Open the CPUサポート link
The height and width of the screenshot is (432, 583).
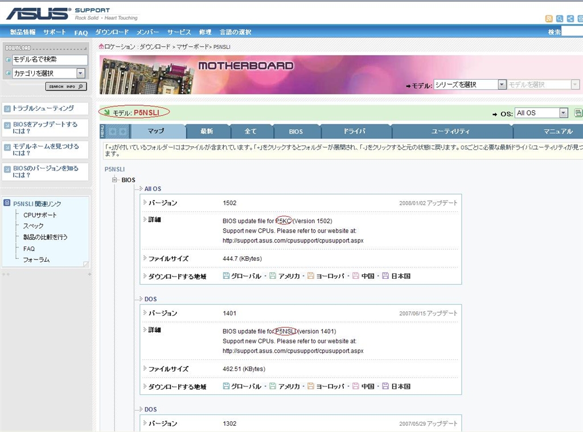coord(40,215)
